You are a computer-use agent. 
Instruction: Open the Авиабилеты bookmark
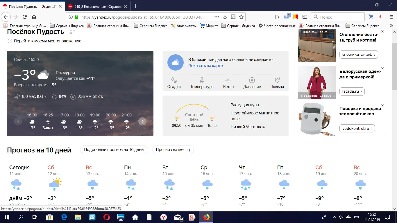[183, 26]
